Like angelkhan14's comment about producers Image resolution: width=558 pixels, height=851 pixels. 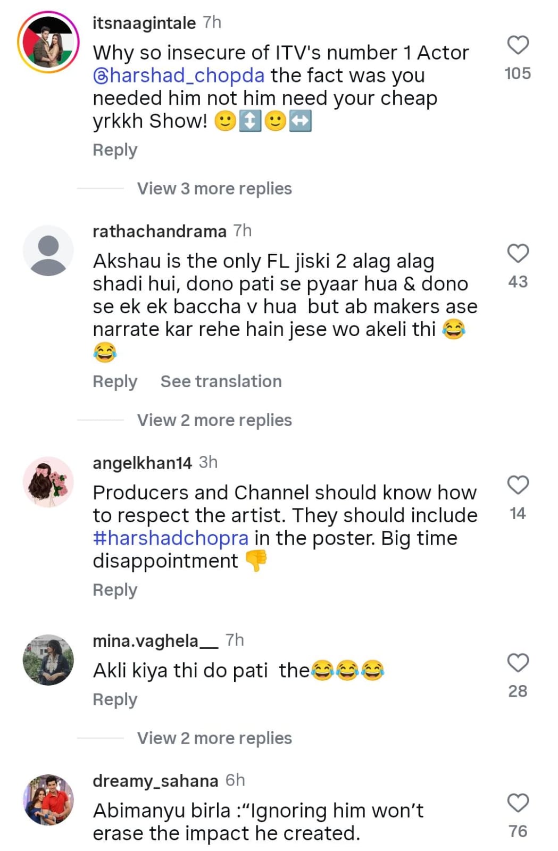click(x=518, y=485)
